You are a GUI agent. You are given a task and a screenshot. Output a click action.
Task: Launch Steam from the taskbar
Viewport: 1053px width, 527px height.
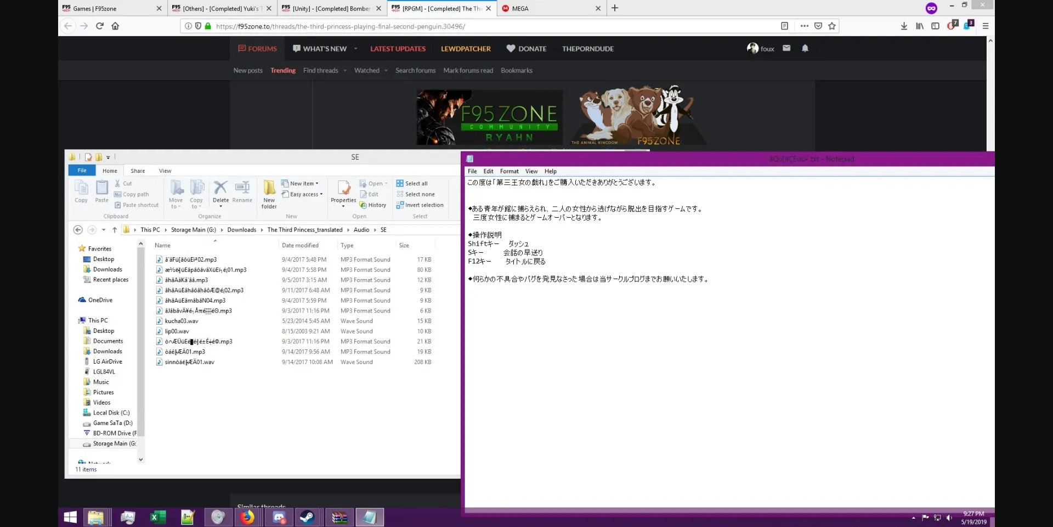(x=307, y=517)
